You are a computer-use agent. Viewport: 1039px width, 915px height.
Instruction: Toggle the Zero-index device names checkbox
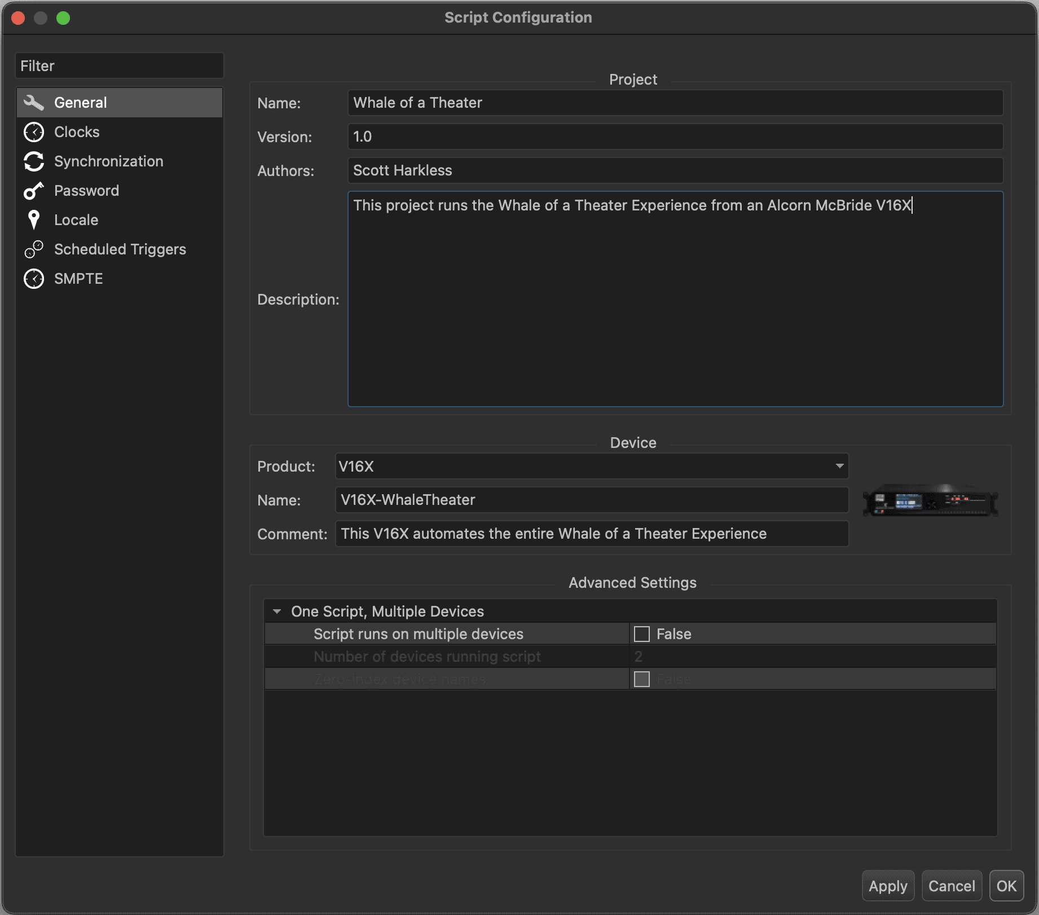(x=642, y=679)
